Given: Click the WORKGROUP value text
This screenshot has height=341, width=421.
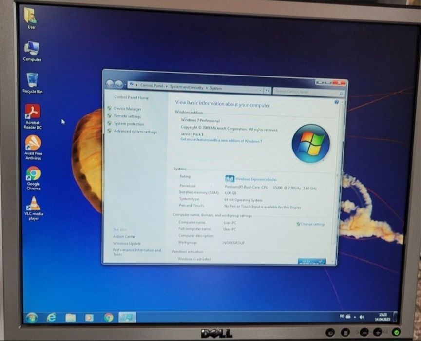Looking at the screenshot, I should pyautogui.click(x=233, y=243).
